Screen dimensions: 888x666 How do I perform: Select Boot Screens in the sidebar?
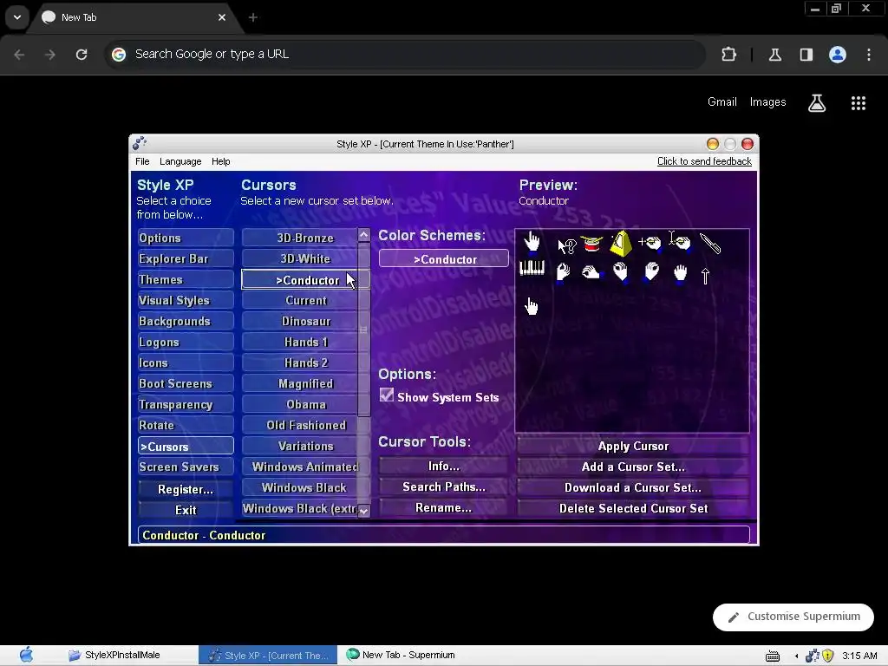186,383
